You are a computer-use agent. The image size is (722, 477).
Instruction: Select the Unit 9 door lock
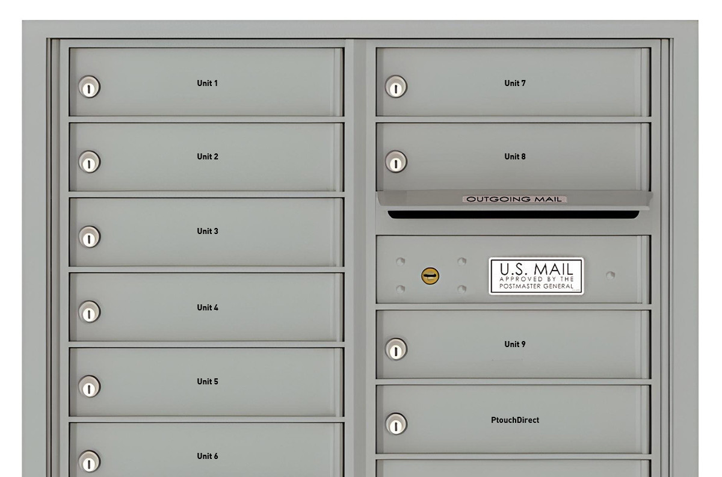(x=395, y=349)
